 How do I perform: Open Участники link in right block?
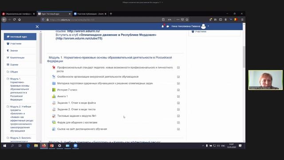201,32
